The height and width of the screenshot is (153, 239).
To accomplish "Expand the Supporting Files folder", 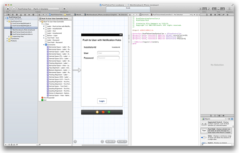I will tap(9, 36).
